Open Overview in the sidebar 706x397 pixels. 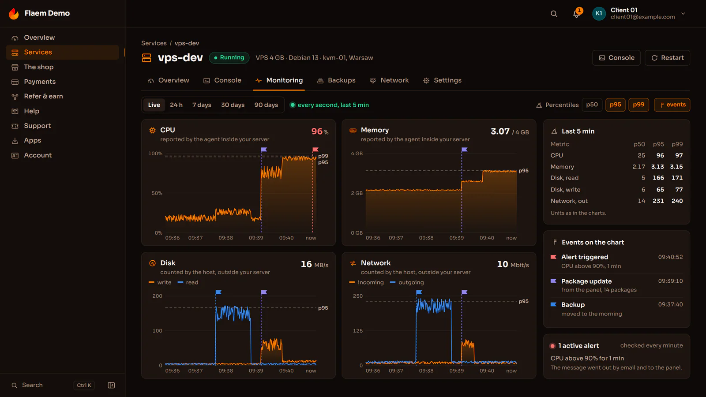pyautogui.click(x=63, y=37)
